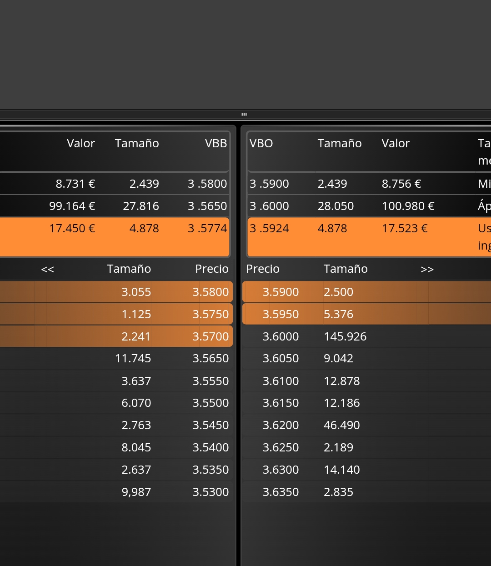Screen dimensions: 491x566
Task: Select ask price 3.5950 row
Action: (x=366, y=314)
